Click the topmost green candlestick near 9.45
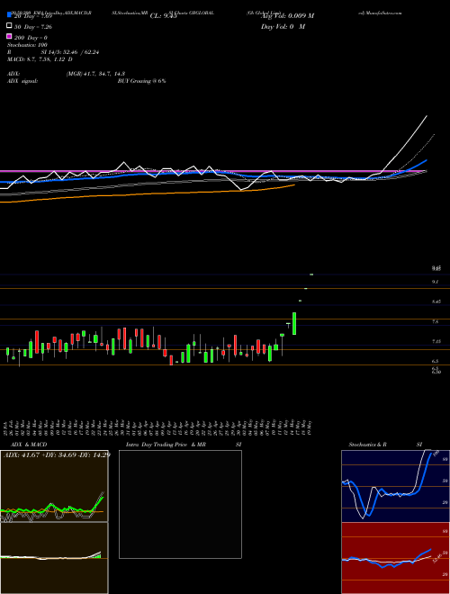Viewport: 450px width, 594px height. pyautogui.click(x=311, y=274)
